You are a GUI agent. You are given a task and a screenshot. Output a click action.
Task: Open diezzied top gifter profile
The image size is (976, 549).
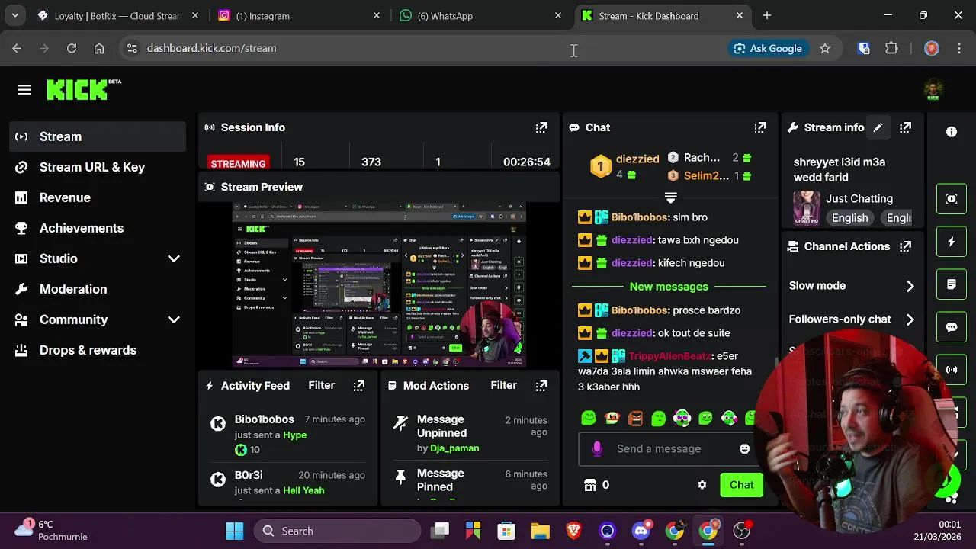(x=637, y=159)
